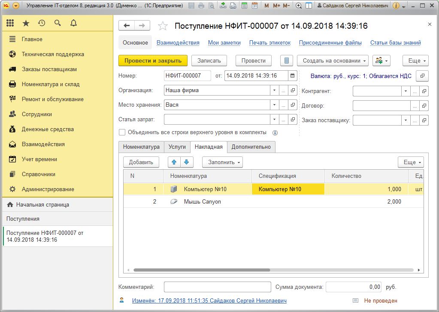The image size is (439, 312).
Task: Click Провести и закрыть button
Action: click(153, 61)
